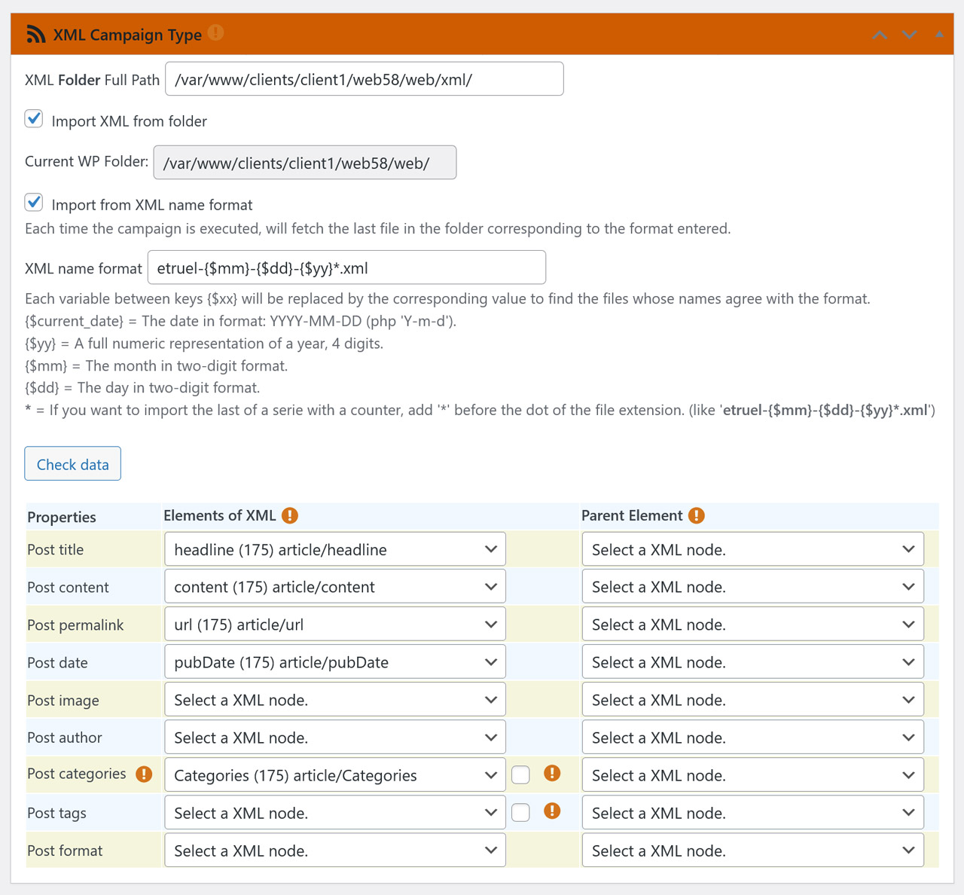The width and height of the screenshot is (964, 895).
Task: Click the {$dd} day format help line
Action: pos(142,388)
